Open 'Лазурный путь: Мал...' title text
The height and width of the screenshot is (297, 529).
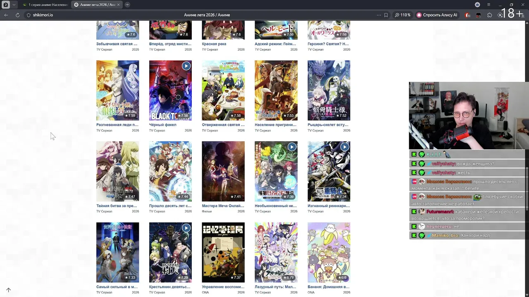(x=275, y=287)
